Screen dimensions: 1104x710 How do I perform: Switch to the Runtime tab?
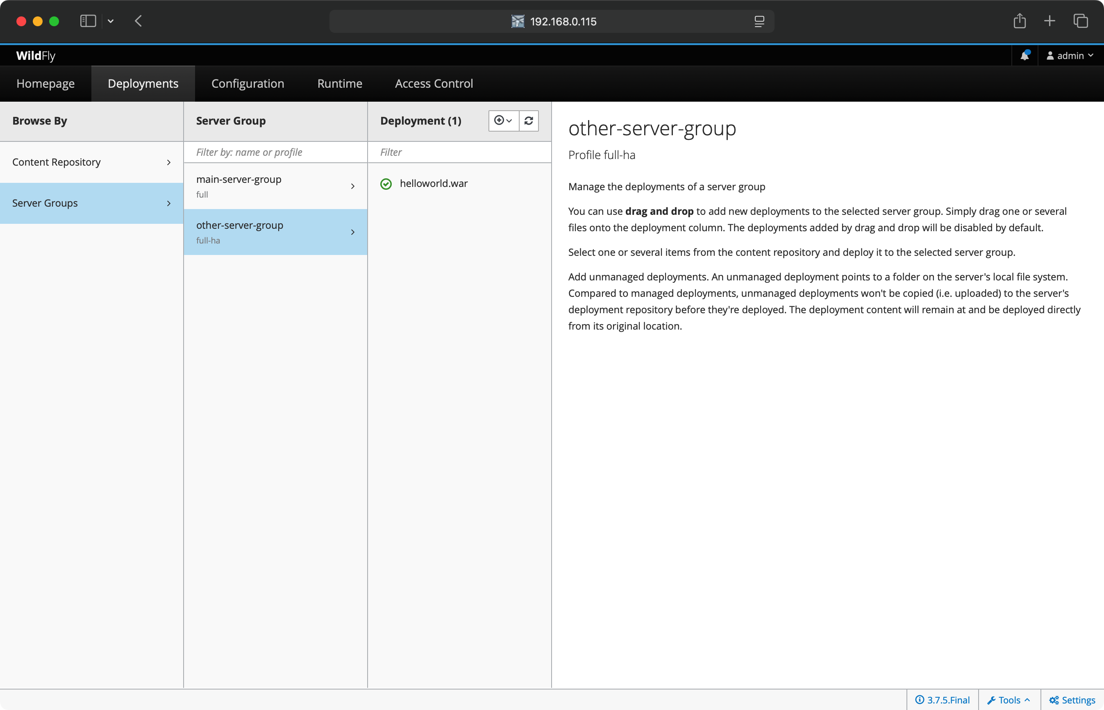click(340, 84)
